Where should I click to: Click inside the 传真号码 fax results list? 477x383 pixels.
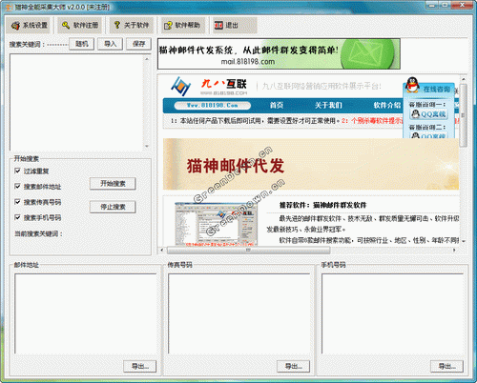pyautogui.click(x=239, y=313)
